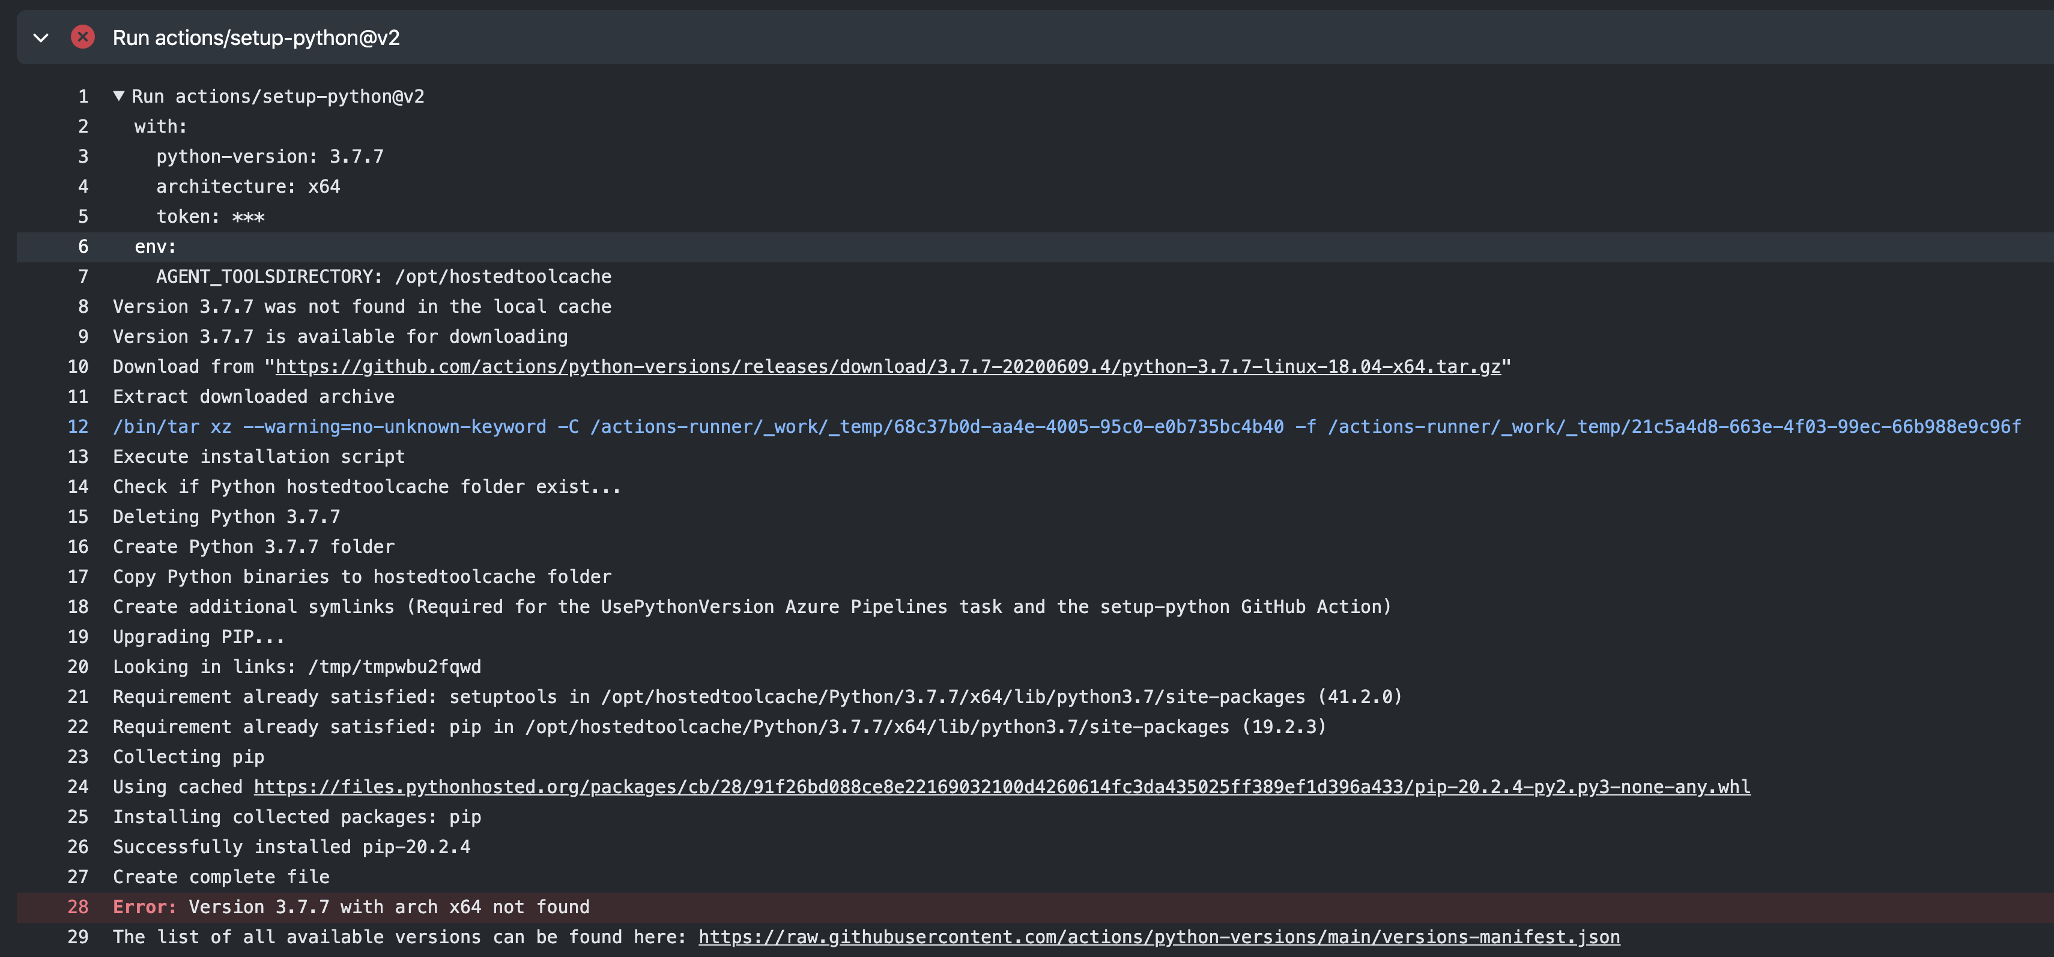Viewport: 2054px width, 957px height.
Task: Click the step header title Run actions/setup-python@v2
Action: tap(255, 37)
